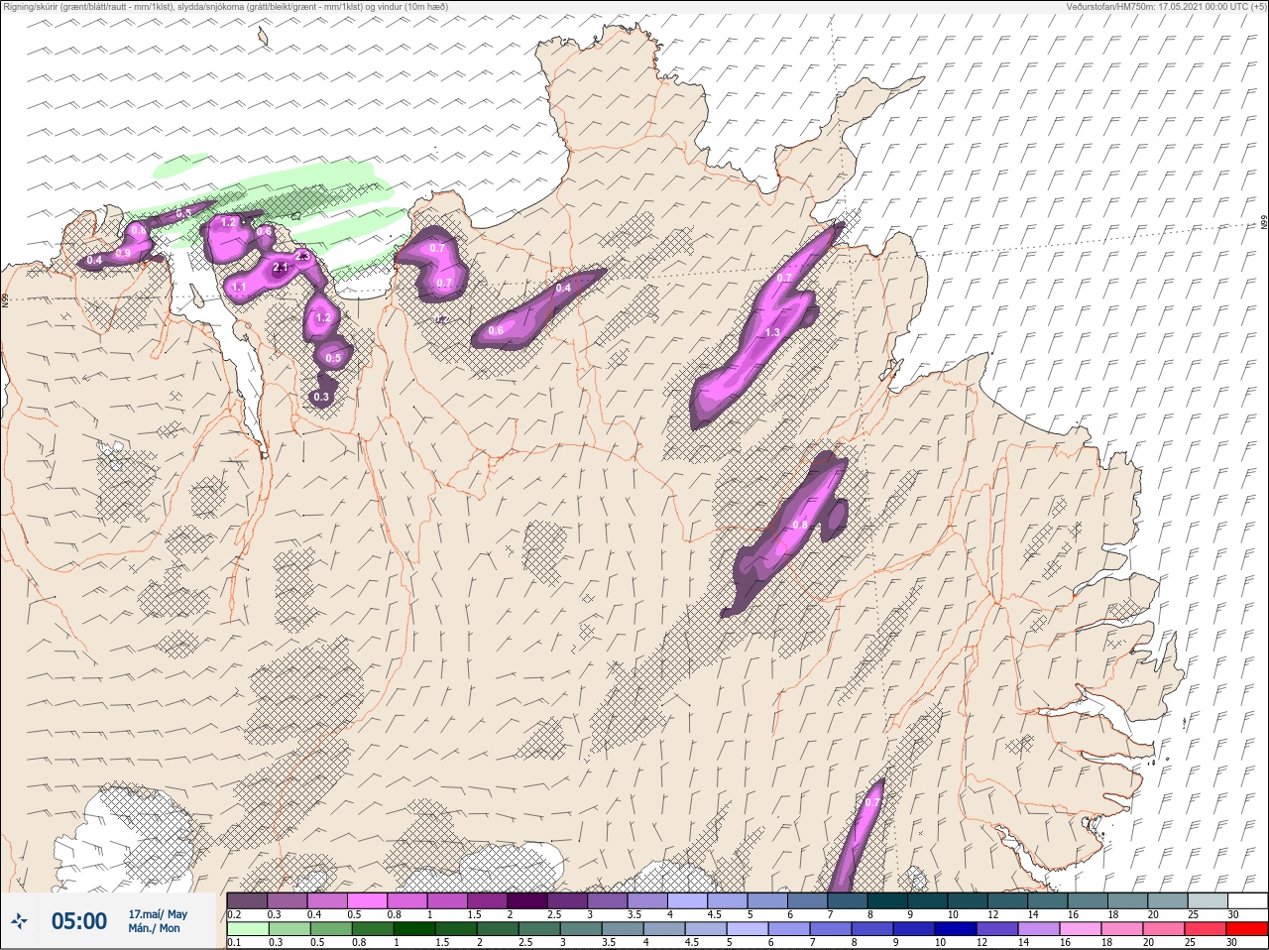Viewport: 1269px width, 950px height.
Task: Click the '17.maí/ May' date label
Action: (158, 914)
